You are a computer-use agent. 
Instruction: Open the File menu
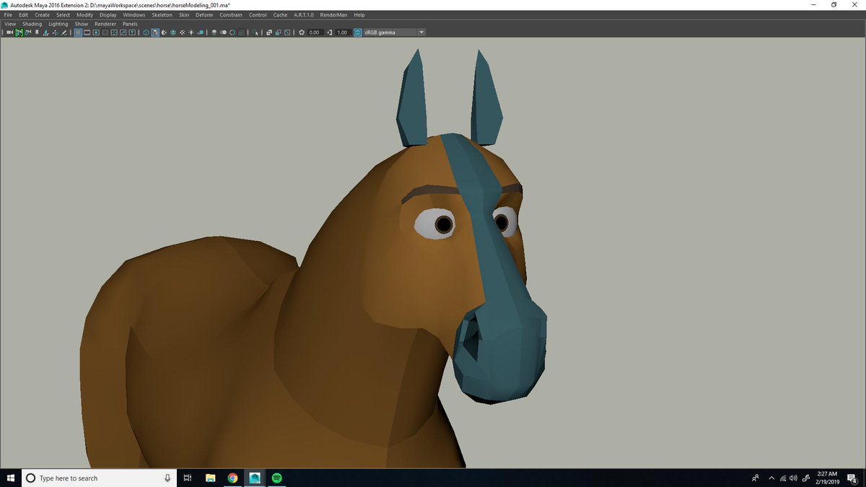tap(8, 14)
